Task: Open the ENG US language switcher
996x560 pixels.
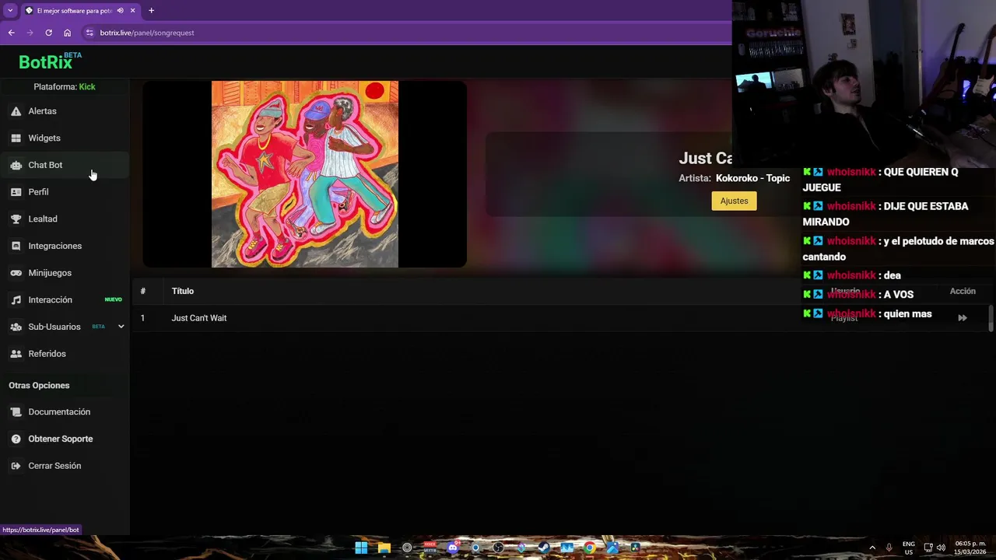Action: [x=909, y=548]
